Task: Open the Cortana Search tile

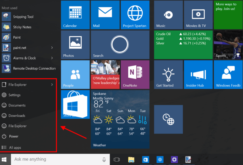Action: point(120,45)
